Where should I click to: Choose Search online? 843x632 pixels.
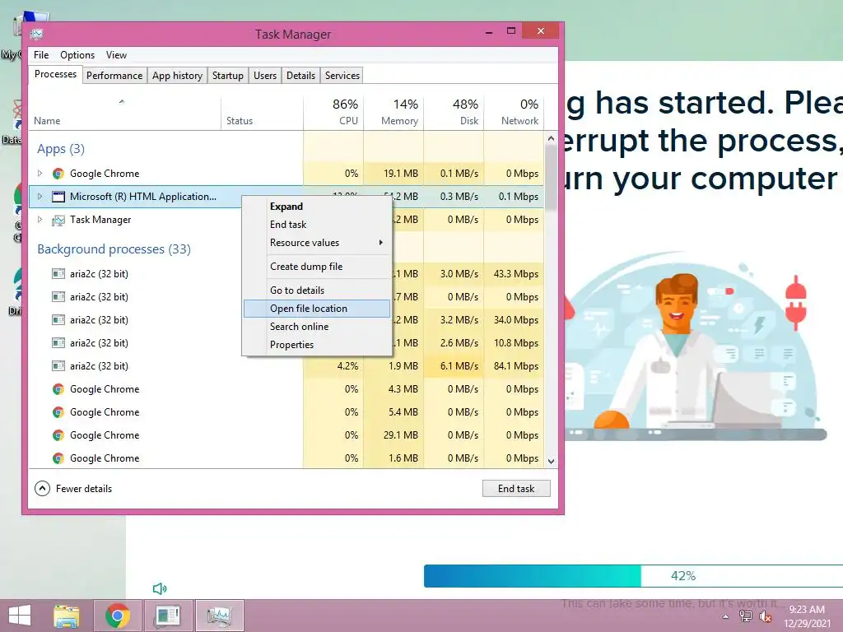317,327
